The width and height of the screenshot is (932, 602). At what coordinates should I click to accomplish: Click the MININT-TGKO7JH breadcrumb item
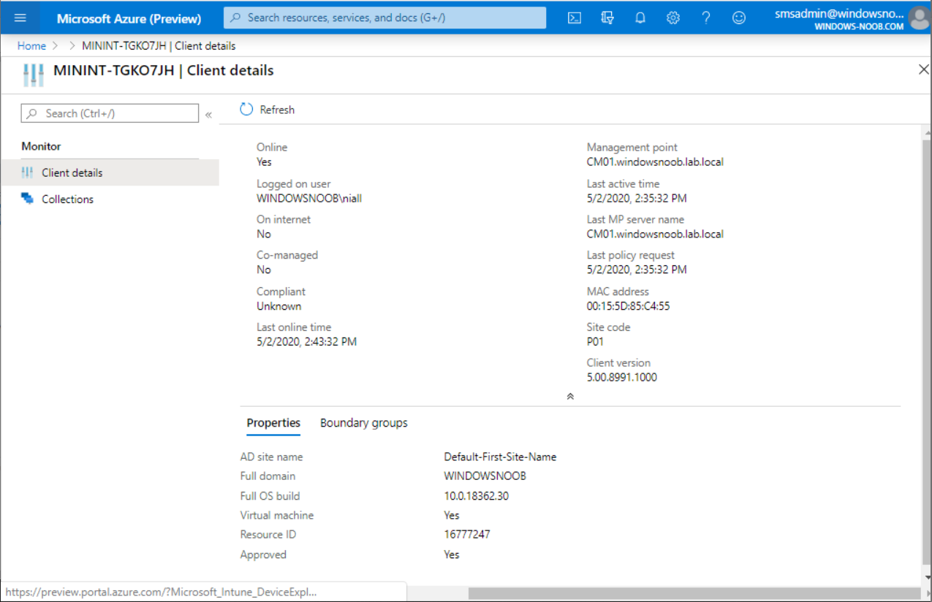click(159, 46)
